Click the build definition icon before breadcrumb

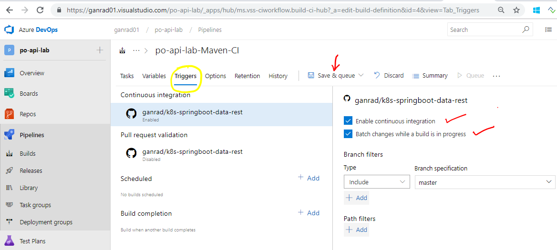pyautogui.click(x=123, y=50)
